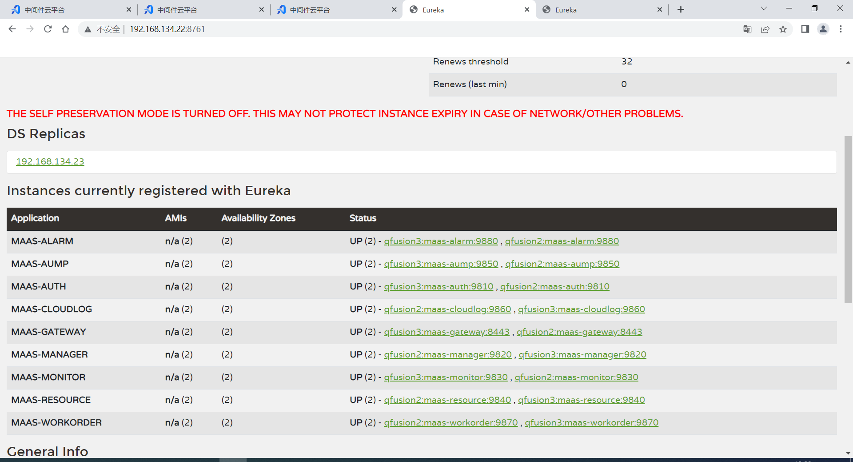Open qfusion3:maas-workorder:9870 instance link
The width and height of the screenshot is (853, 462).
click(x=592, y=422)
